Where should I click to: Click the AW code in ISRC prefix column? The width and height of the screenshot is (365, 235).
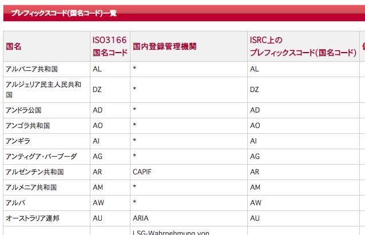click(256, 202)
